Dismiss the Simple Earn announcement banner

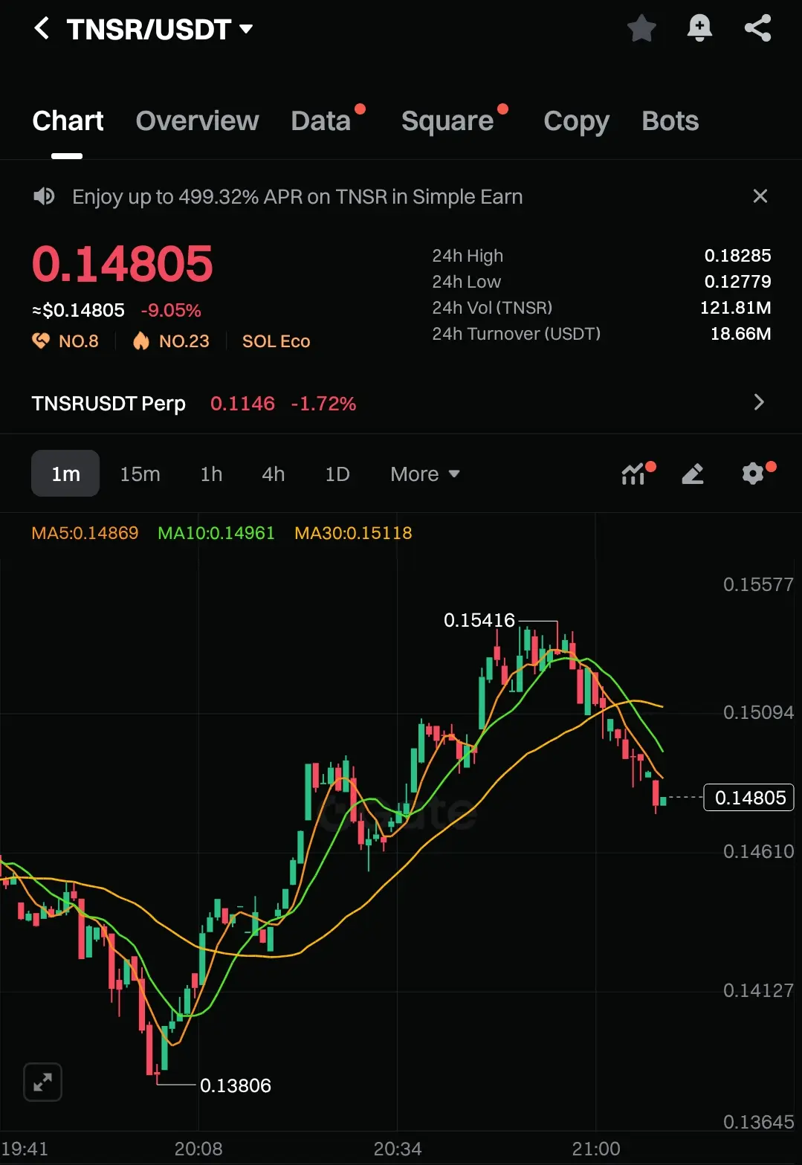(x=760, y=196)
